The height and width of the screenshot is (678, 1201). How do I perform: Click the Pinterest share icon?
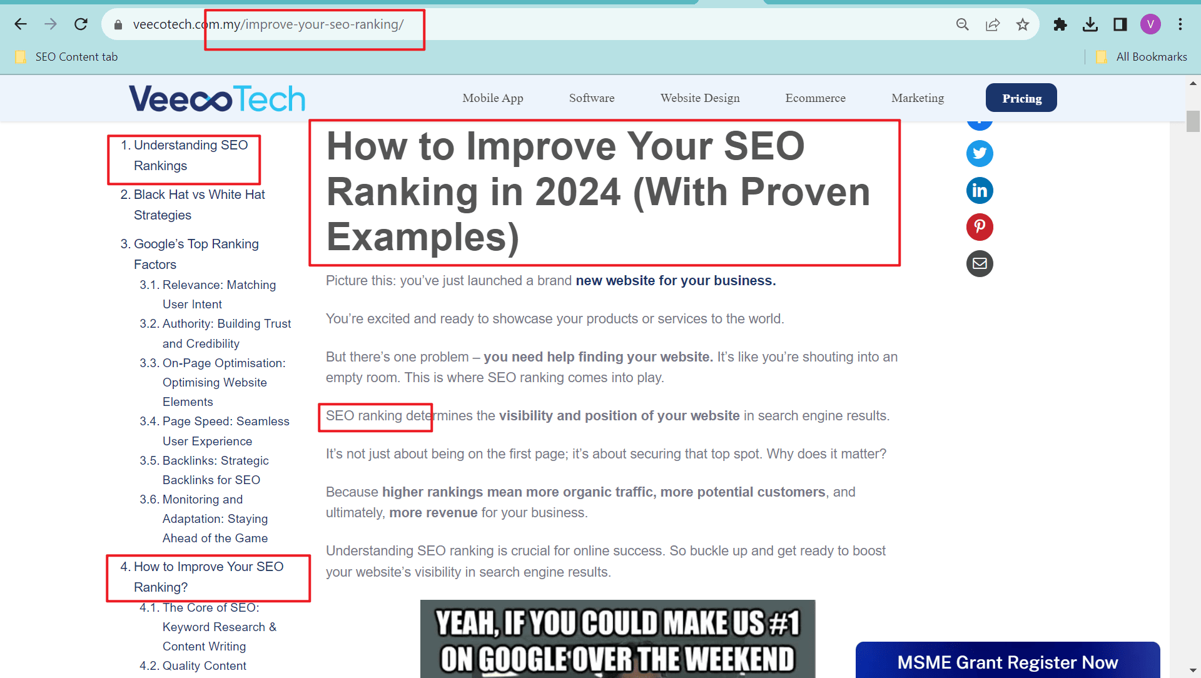pos(978,227)
